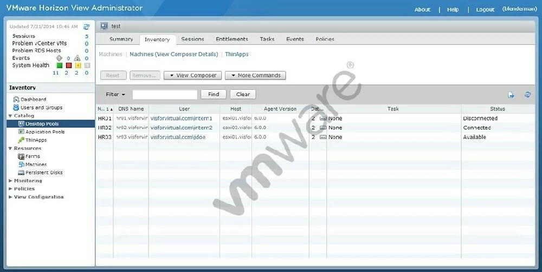Collapse the Catalog tree section

coord(10,116)
